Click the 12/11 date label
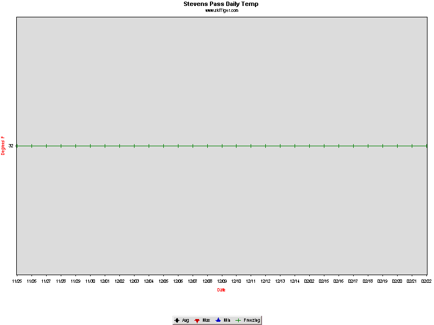 [251, 281]
